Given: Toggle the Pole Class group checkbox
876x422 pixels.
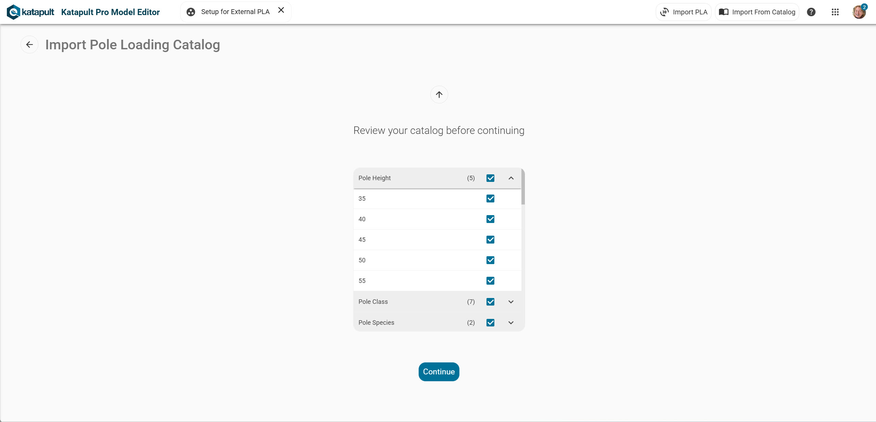Looking at the screenshot, I should 490,302.
